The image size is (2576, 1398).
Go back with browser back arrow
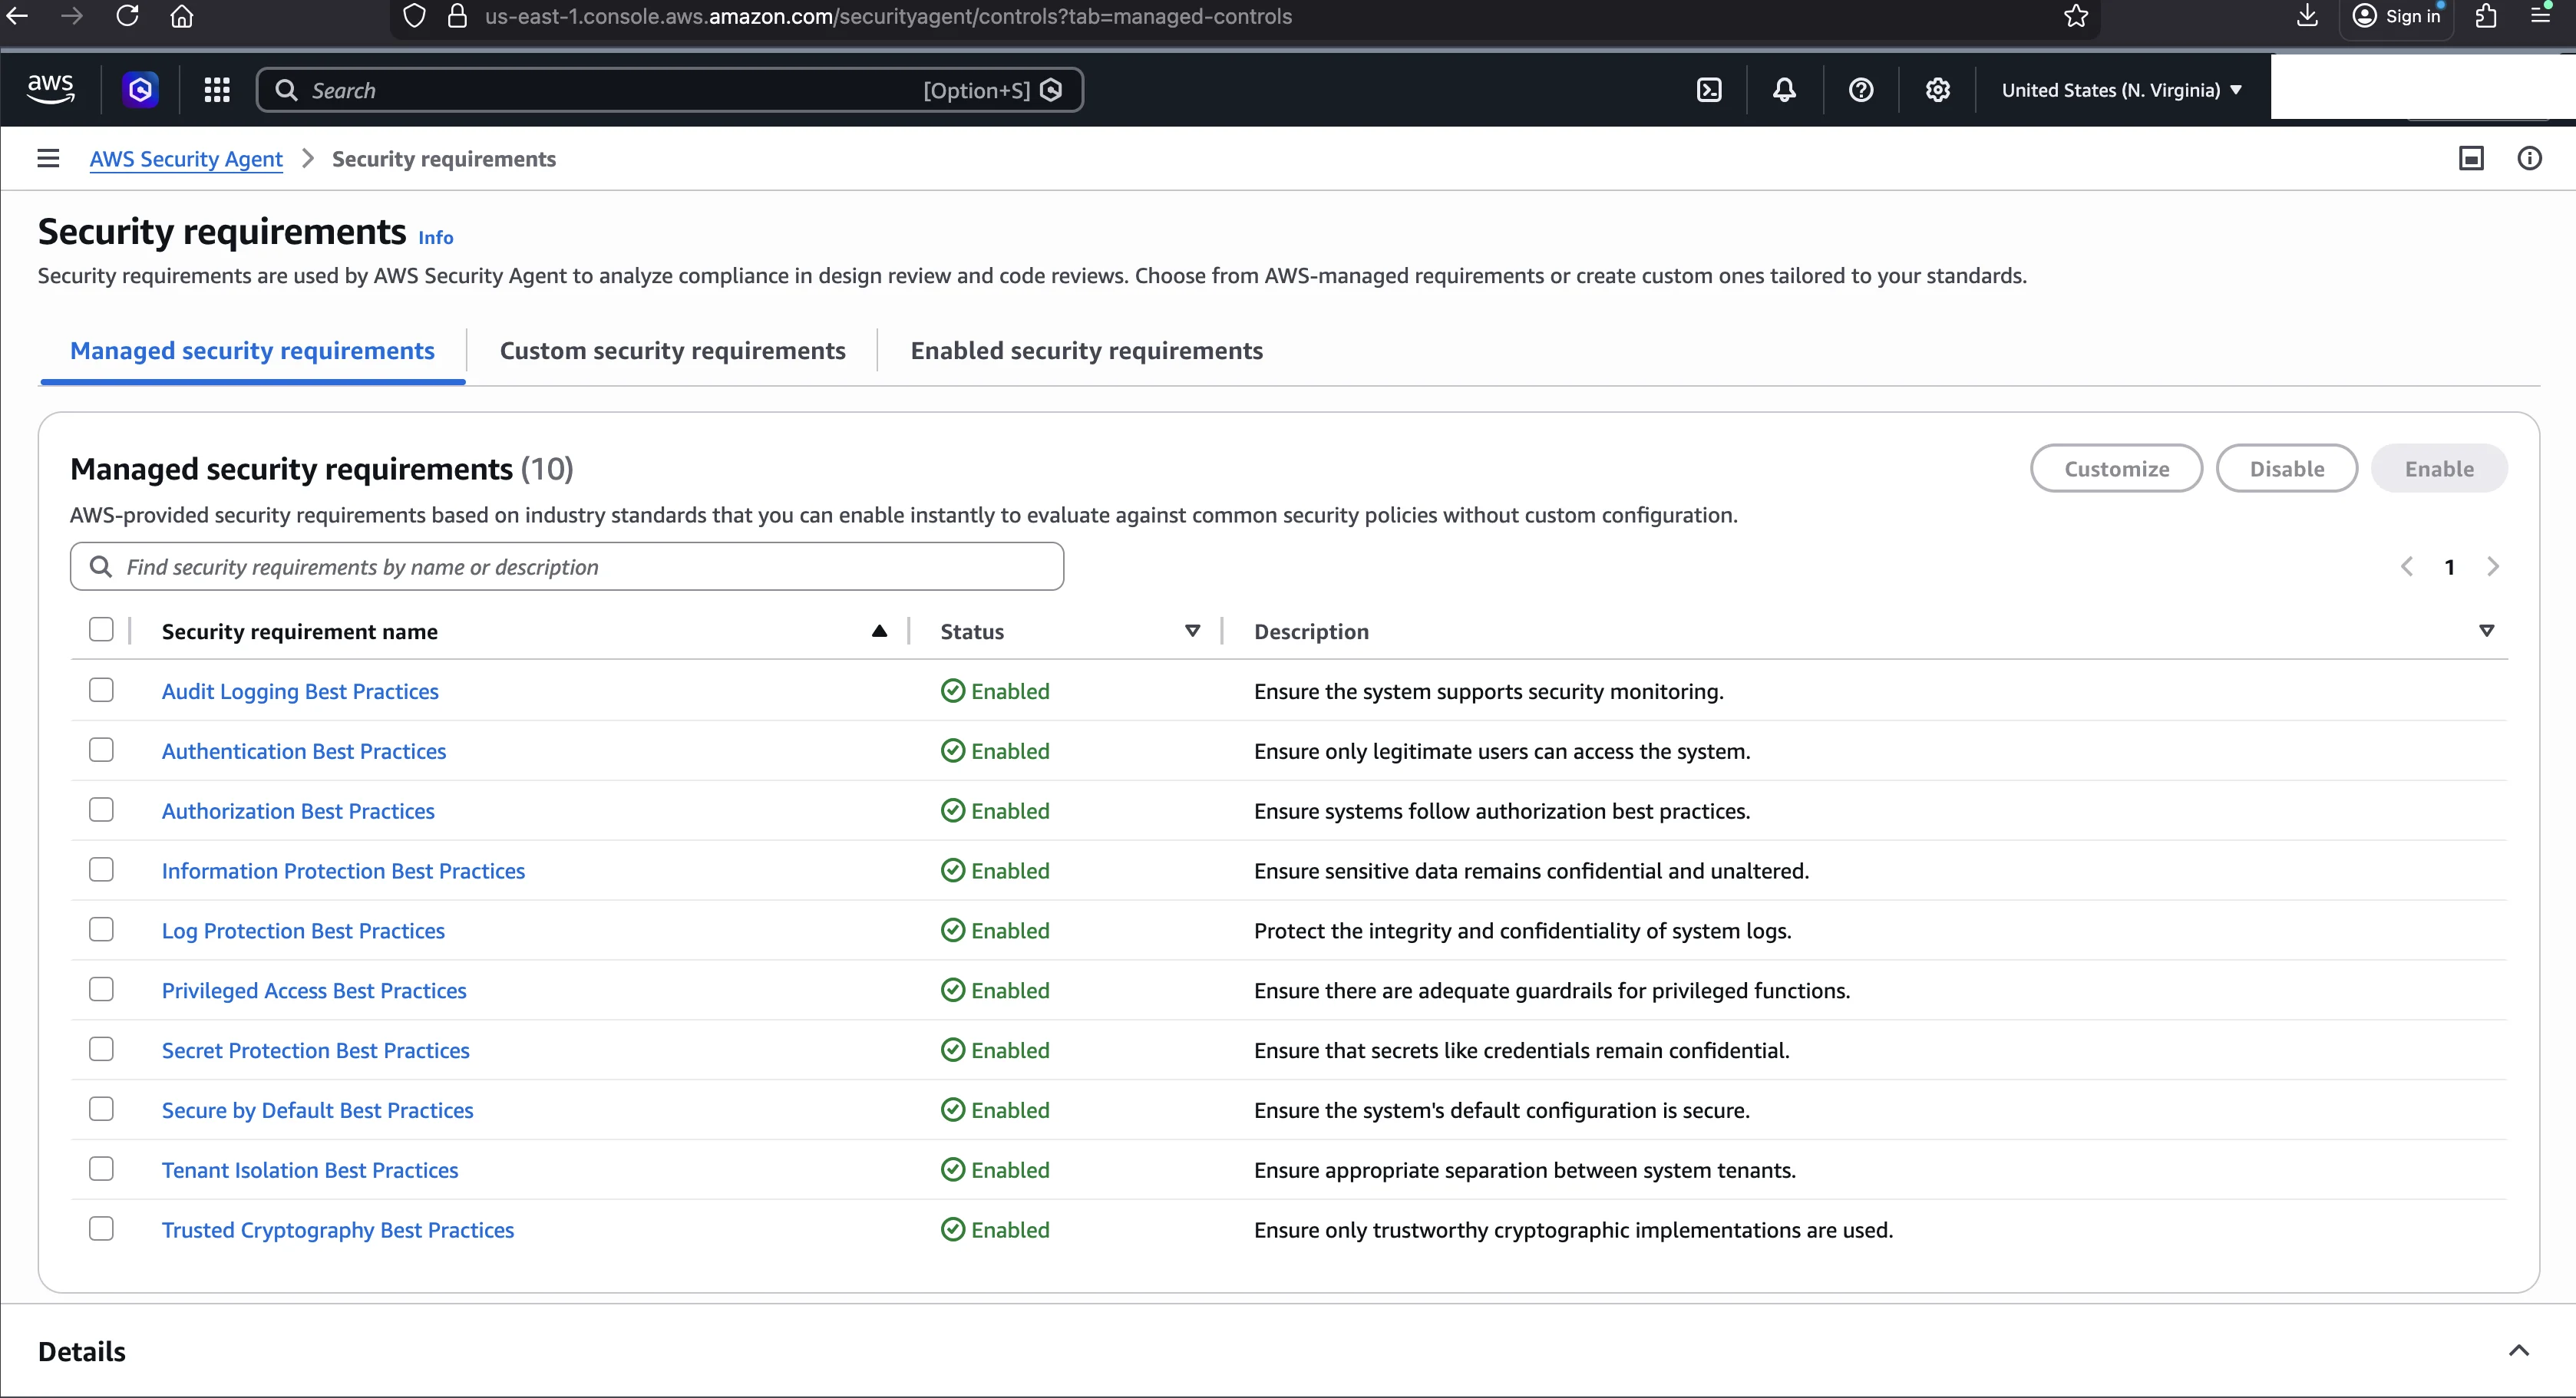point(18,16)
